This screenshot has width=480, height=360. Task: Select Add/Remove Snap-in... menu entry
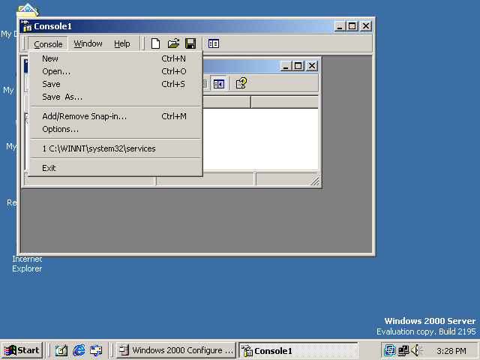[115, 116]
